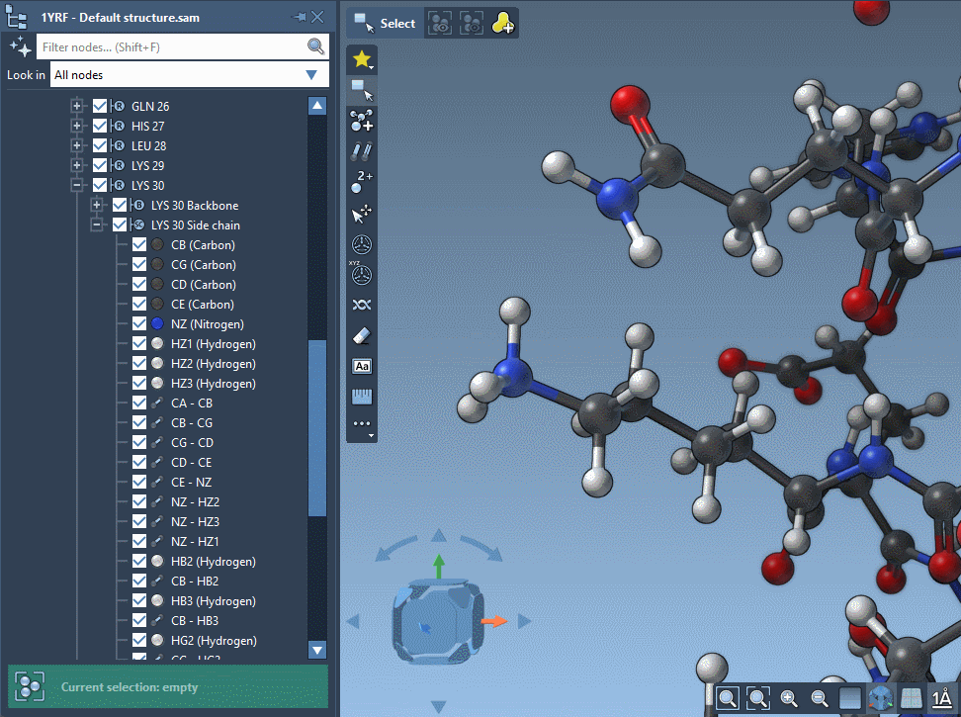Click the background gradient swatch in bottom toolbar
Screen dimensions: 961x717
(x=851, y=698)
